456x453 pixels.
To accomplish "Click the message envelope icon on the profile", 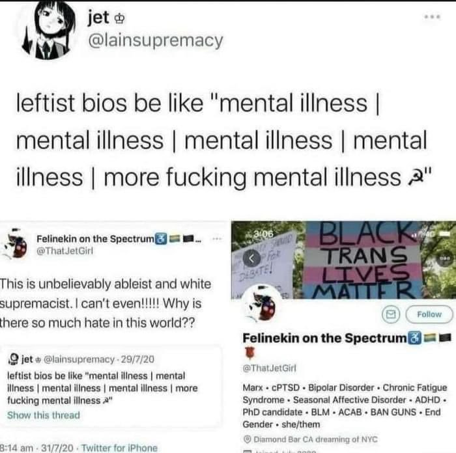I will coord(391,314).
